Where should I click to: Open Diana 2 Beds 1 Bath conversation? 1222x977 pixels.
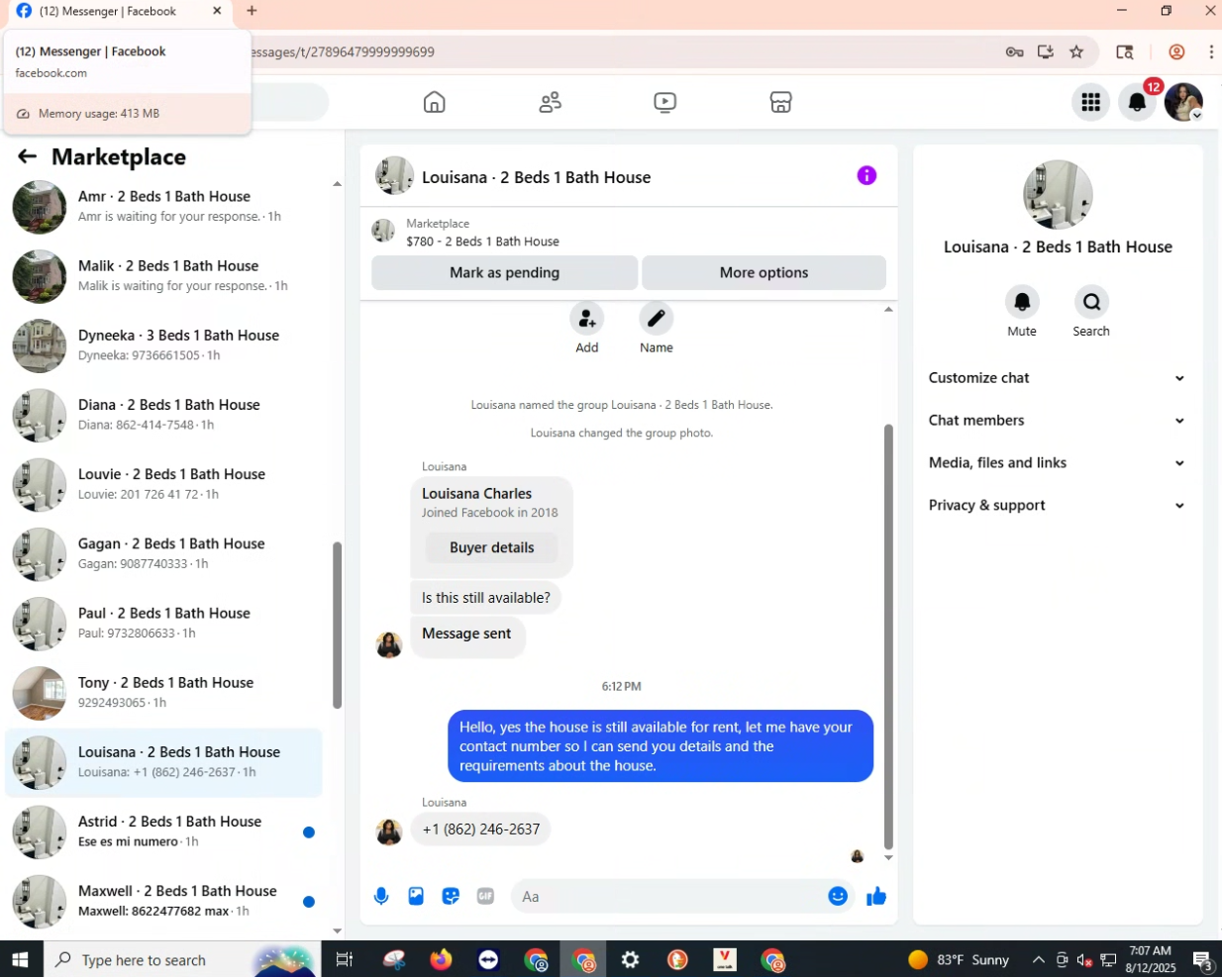click(163, 415)
